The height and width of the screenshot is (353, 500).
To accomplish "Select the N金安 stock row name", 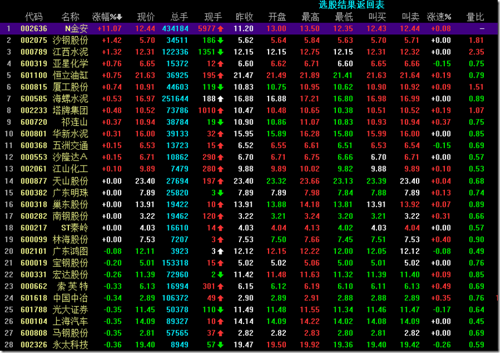I will tap(77, 28).
